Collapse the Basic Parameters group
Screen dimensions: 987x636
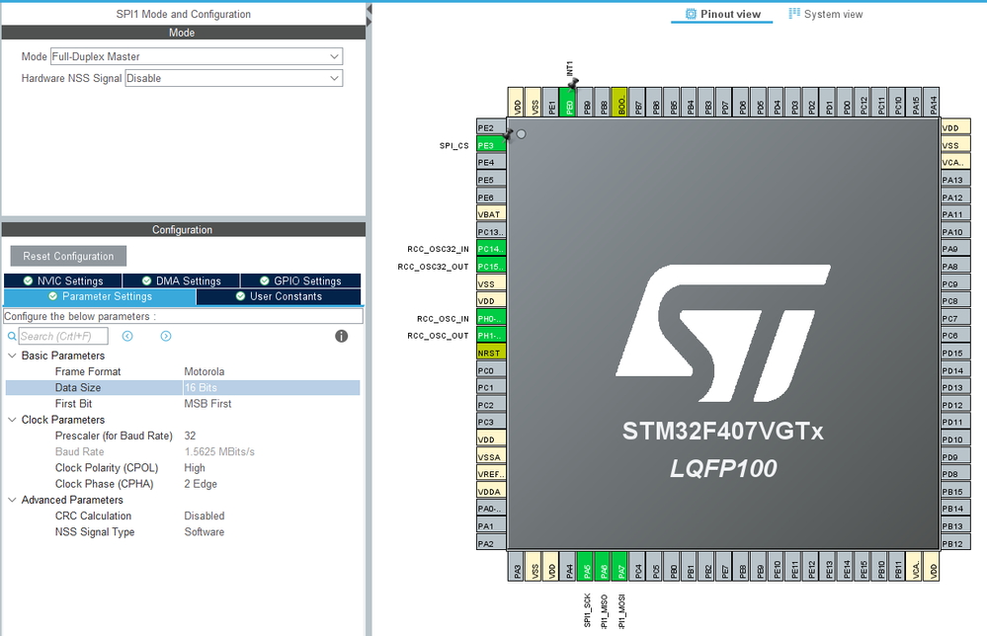(x=12, y=356)
